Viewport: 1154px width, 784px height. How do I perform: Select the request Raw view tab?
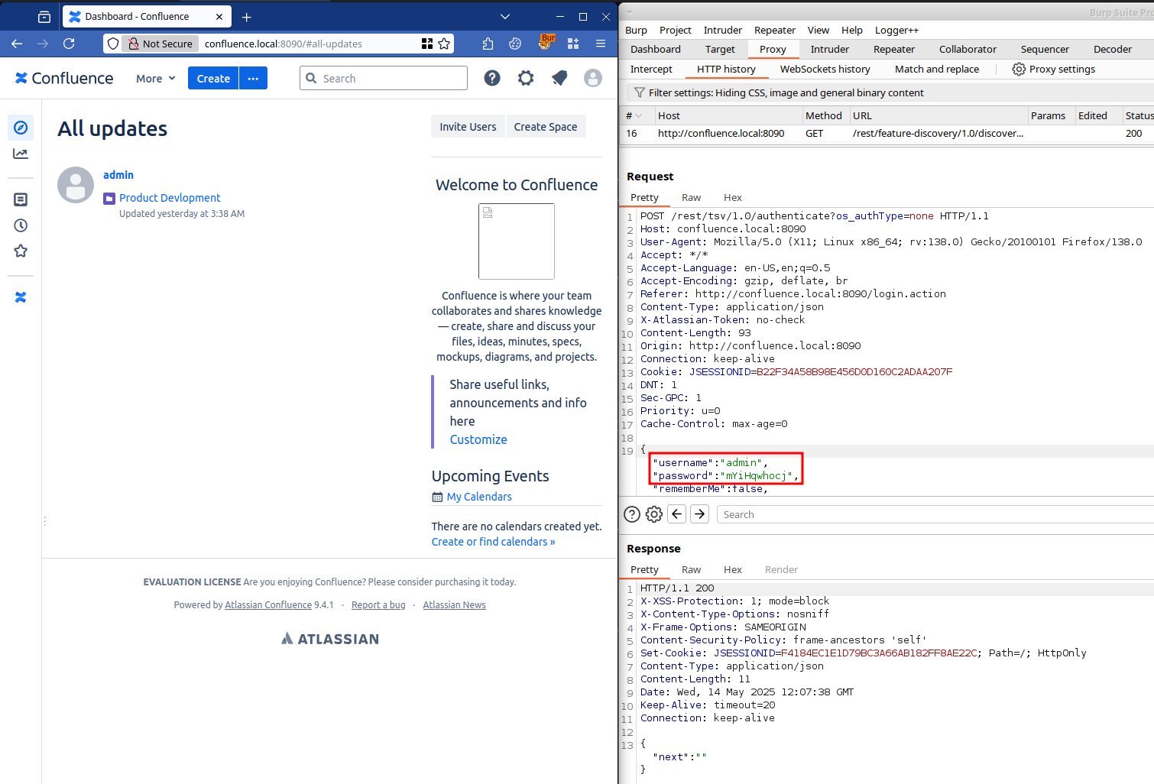pyautogui.click(x=692, y=197)
